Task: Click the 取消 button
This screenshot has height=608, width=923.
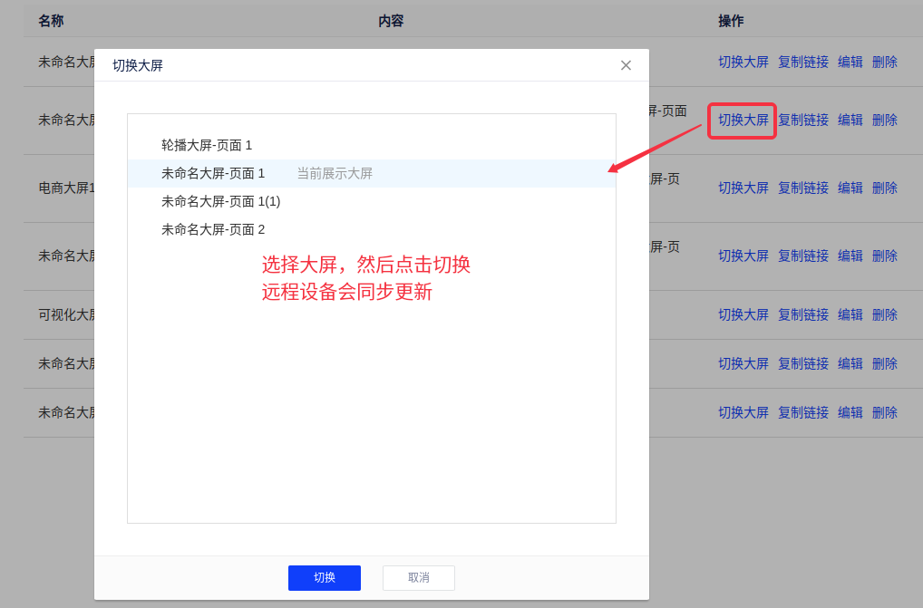Action: pyautogui.click(x=418, y=577)
